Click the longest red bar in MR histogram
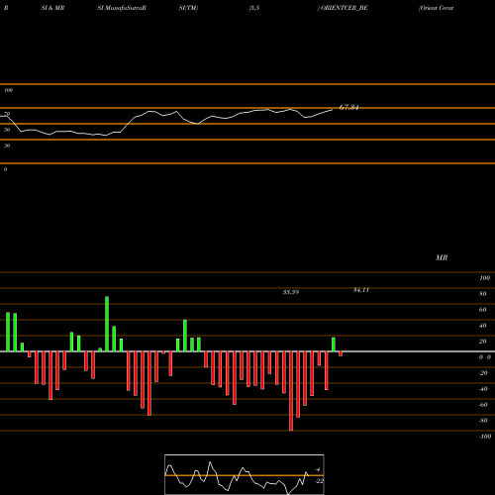495x495 pixels. [291, 391]
